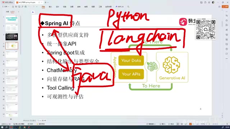Click the help question icon in right sidebar
Image resolution: width=230 pixels, height=129 pixels.
pos(227,49)
